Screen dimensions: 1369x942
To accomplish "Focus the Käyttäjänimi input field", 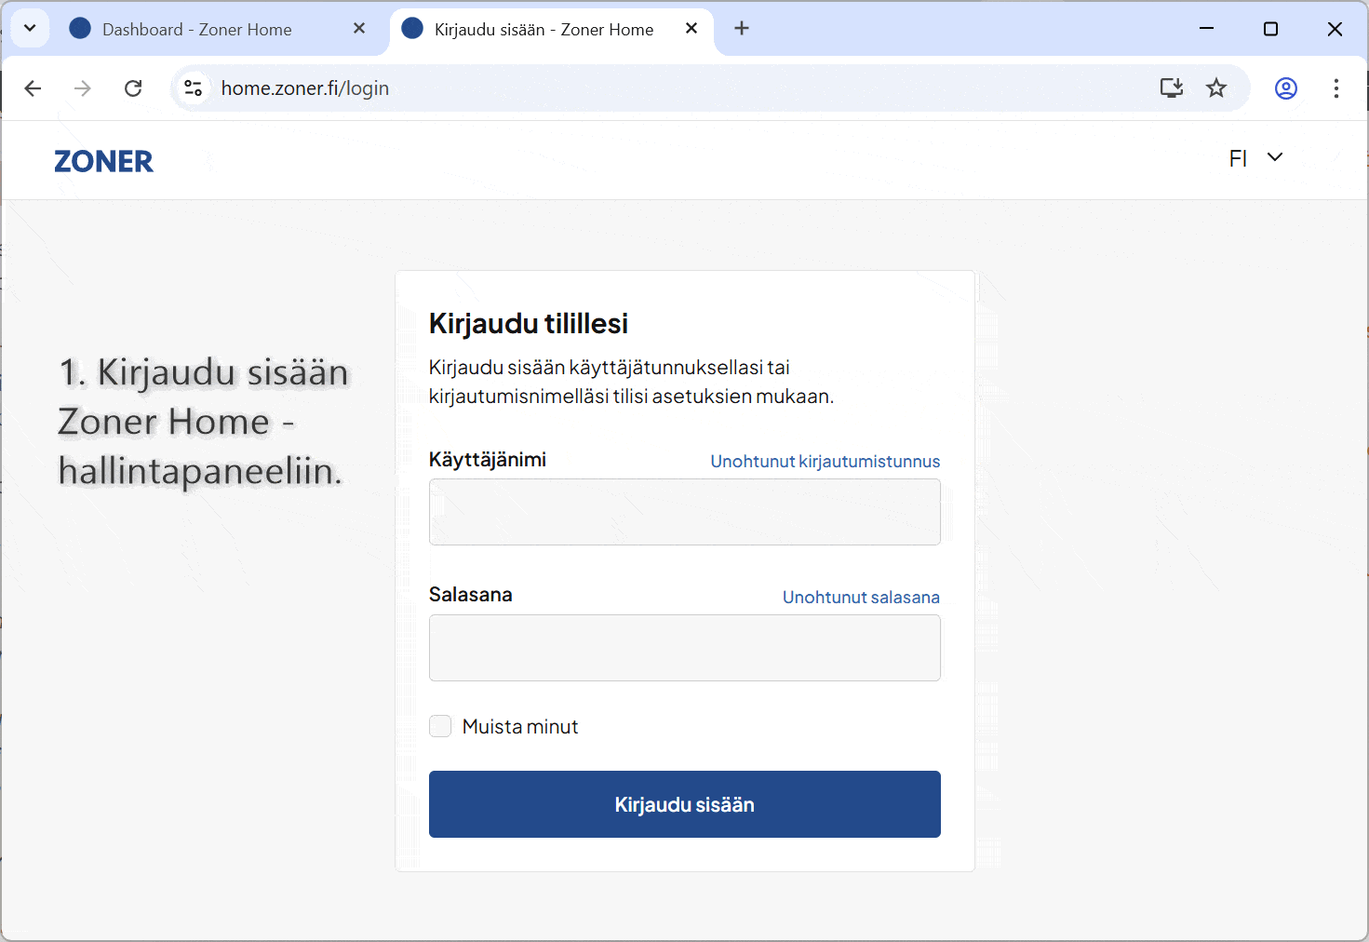I will [x=684, y=512].
